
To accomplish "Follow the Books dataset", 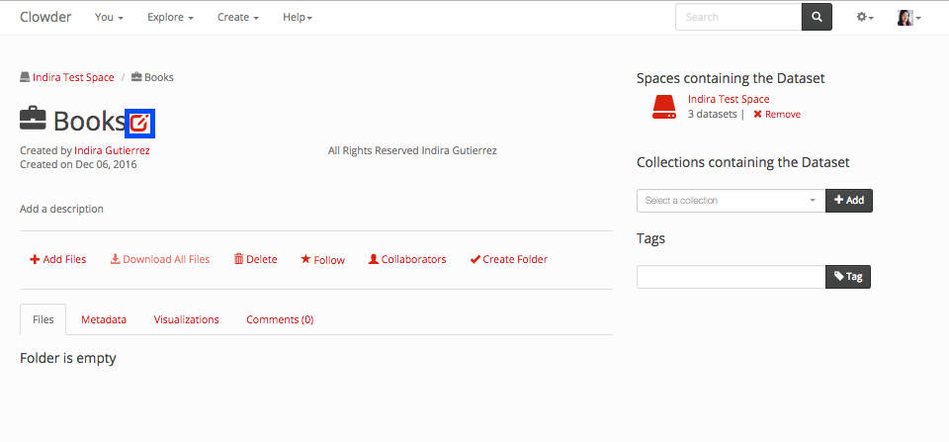I will coord(323,260).
